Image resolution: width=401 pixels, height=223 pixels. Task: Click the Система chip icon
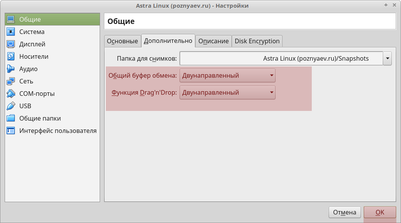11,32
